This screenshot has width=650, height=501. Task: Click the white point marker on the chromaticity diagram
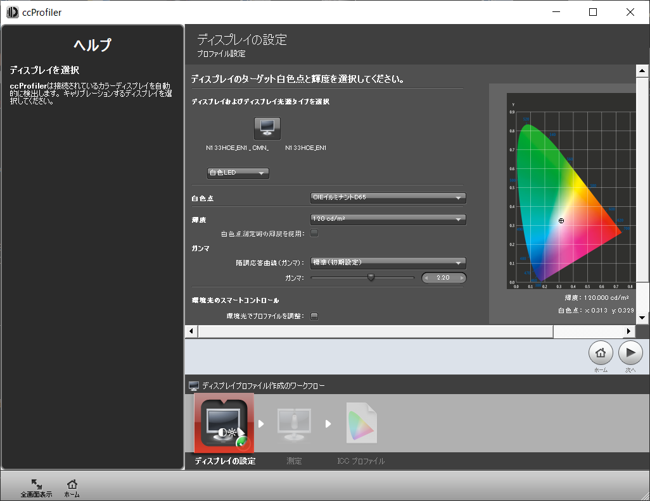tap(561, 221)
